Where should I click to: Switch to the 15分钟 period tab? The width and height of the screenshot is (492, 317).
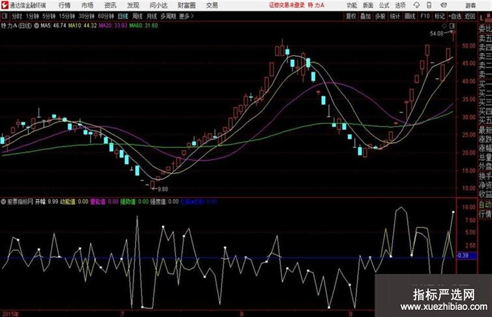coord(67,16)
